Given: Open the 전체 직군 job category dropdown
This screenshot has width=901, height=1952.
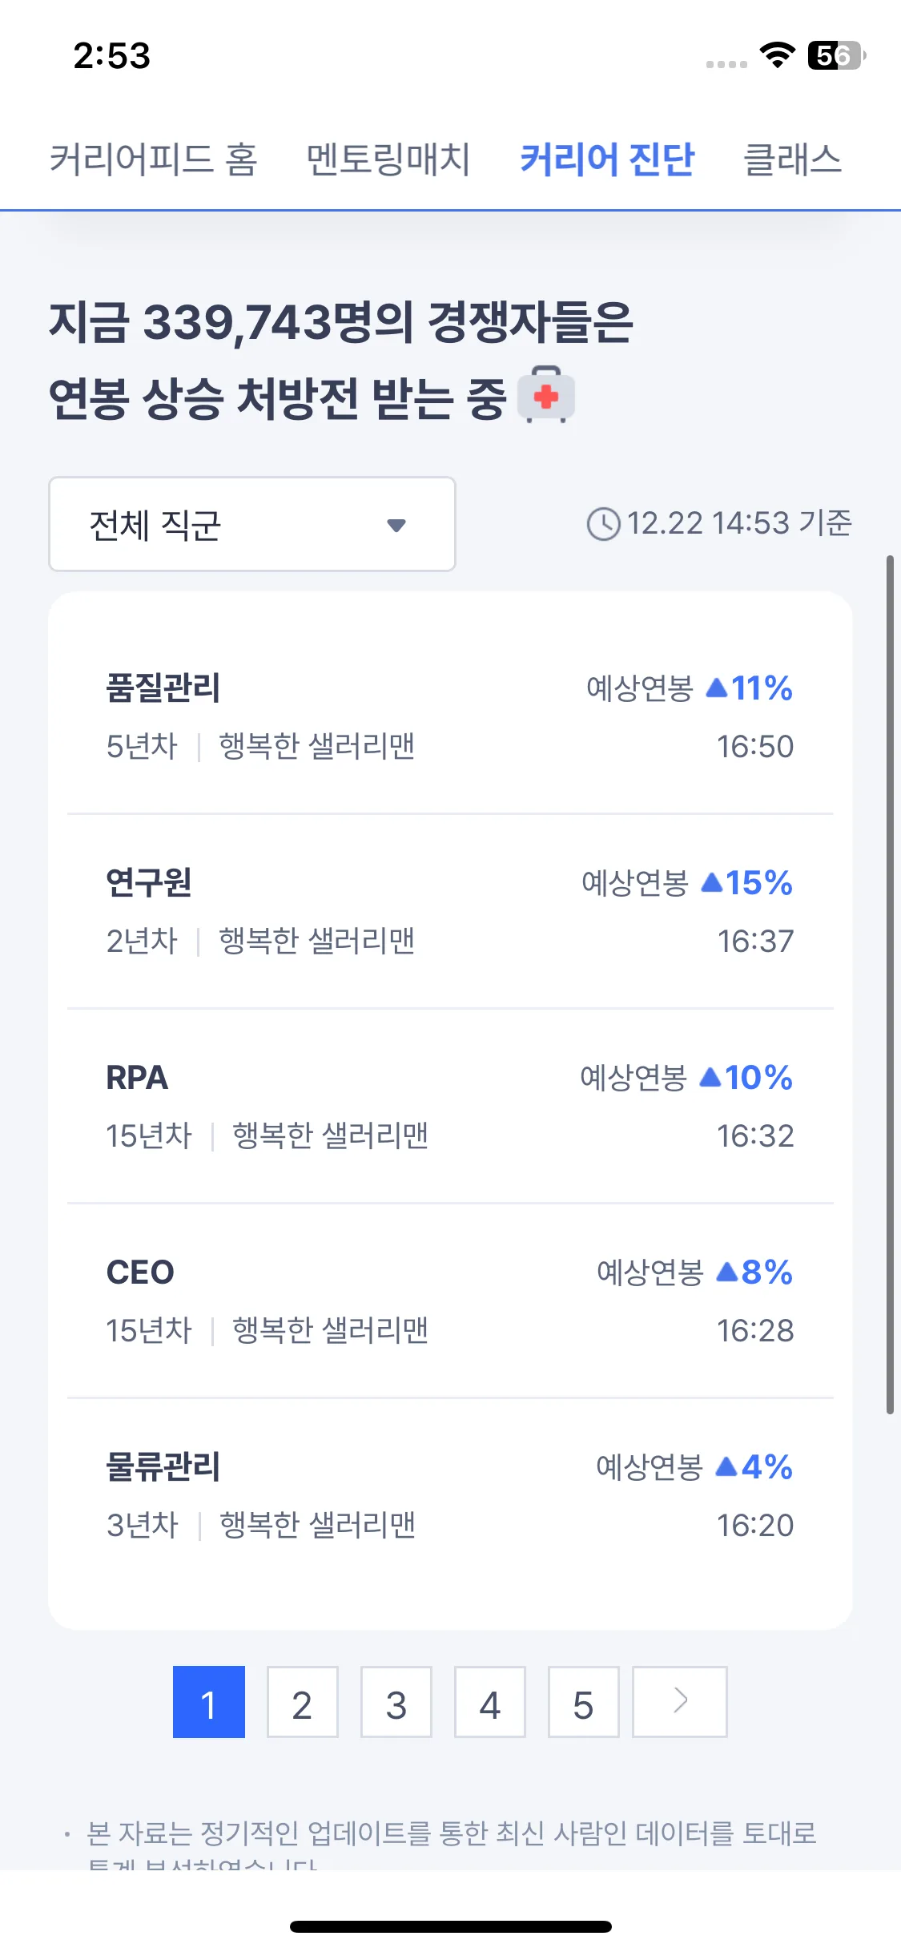Looking at the screenshot, I should [x=252, y=524].
